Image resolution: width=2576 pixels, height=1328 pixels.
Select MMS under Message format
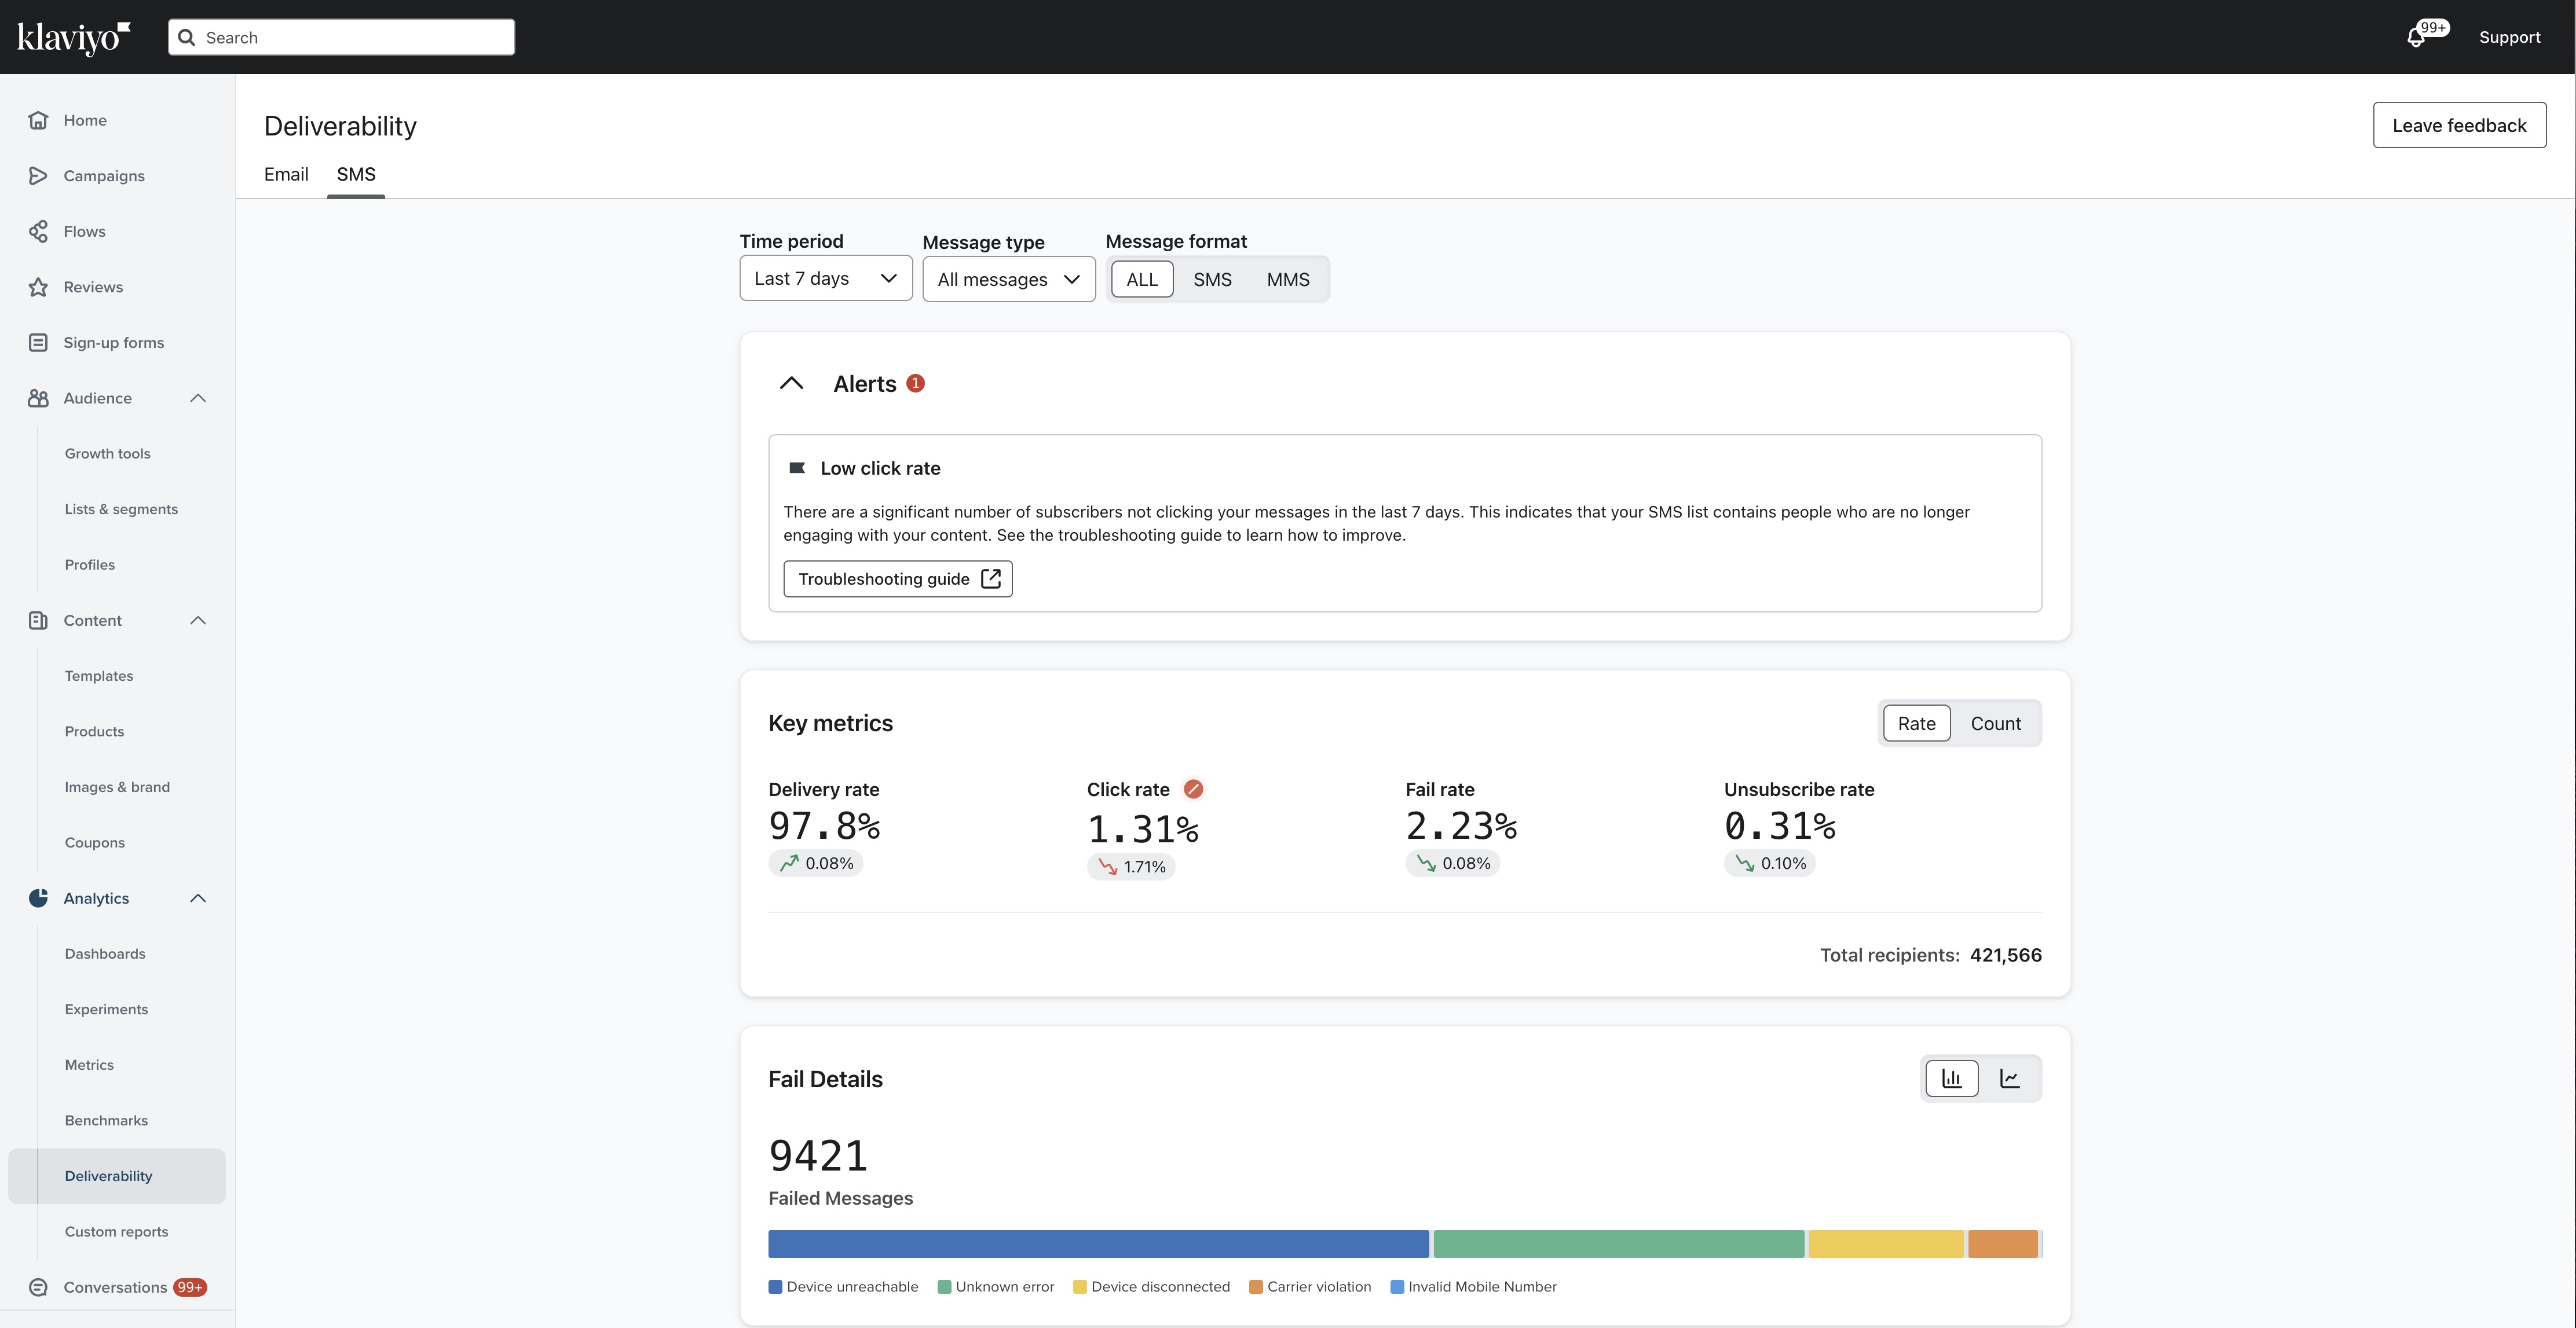(x=1287, y=279)
